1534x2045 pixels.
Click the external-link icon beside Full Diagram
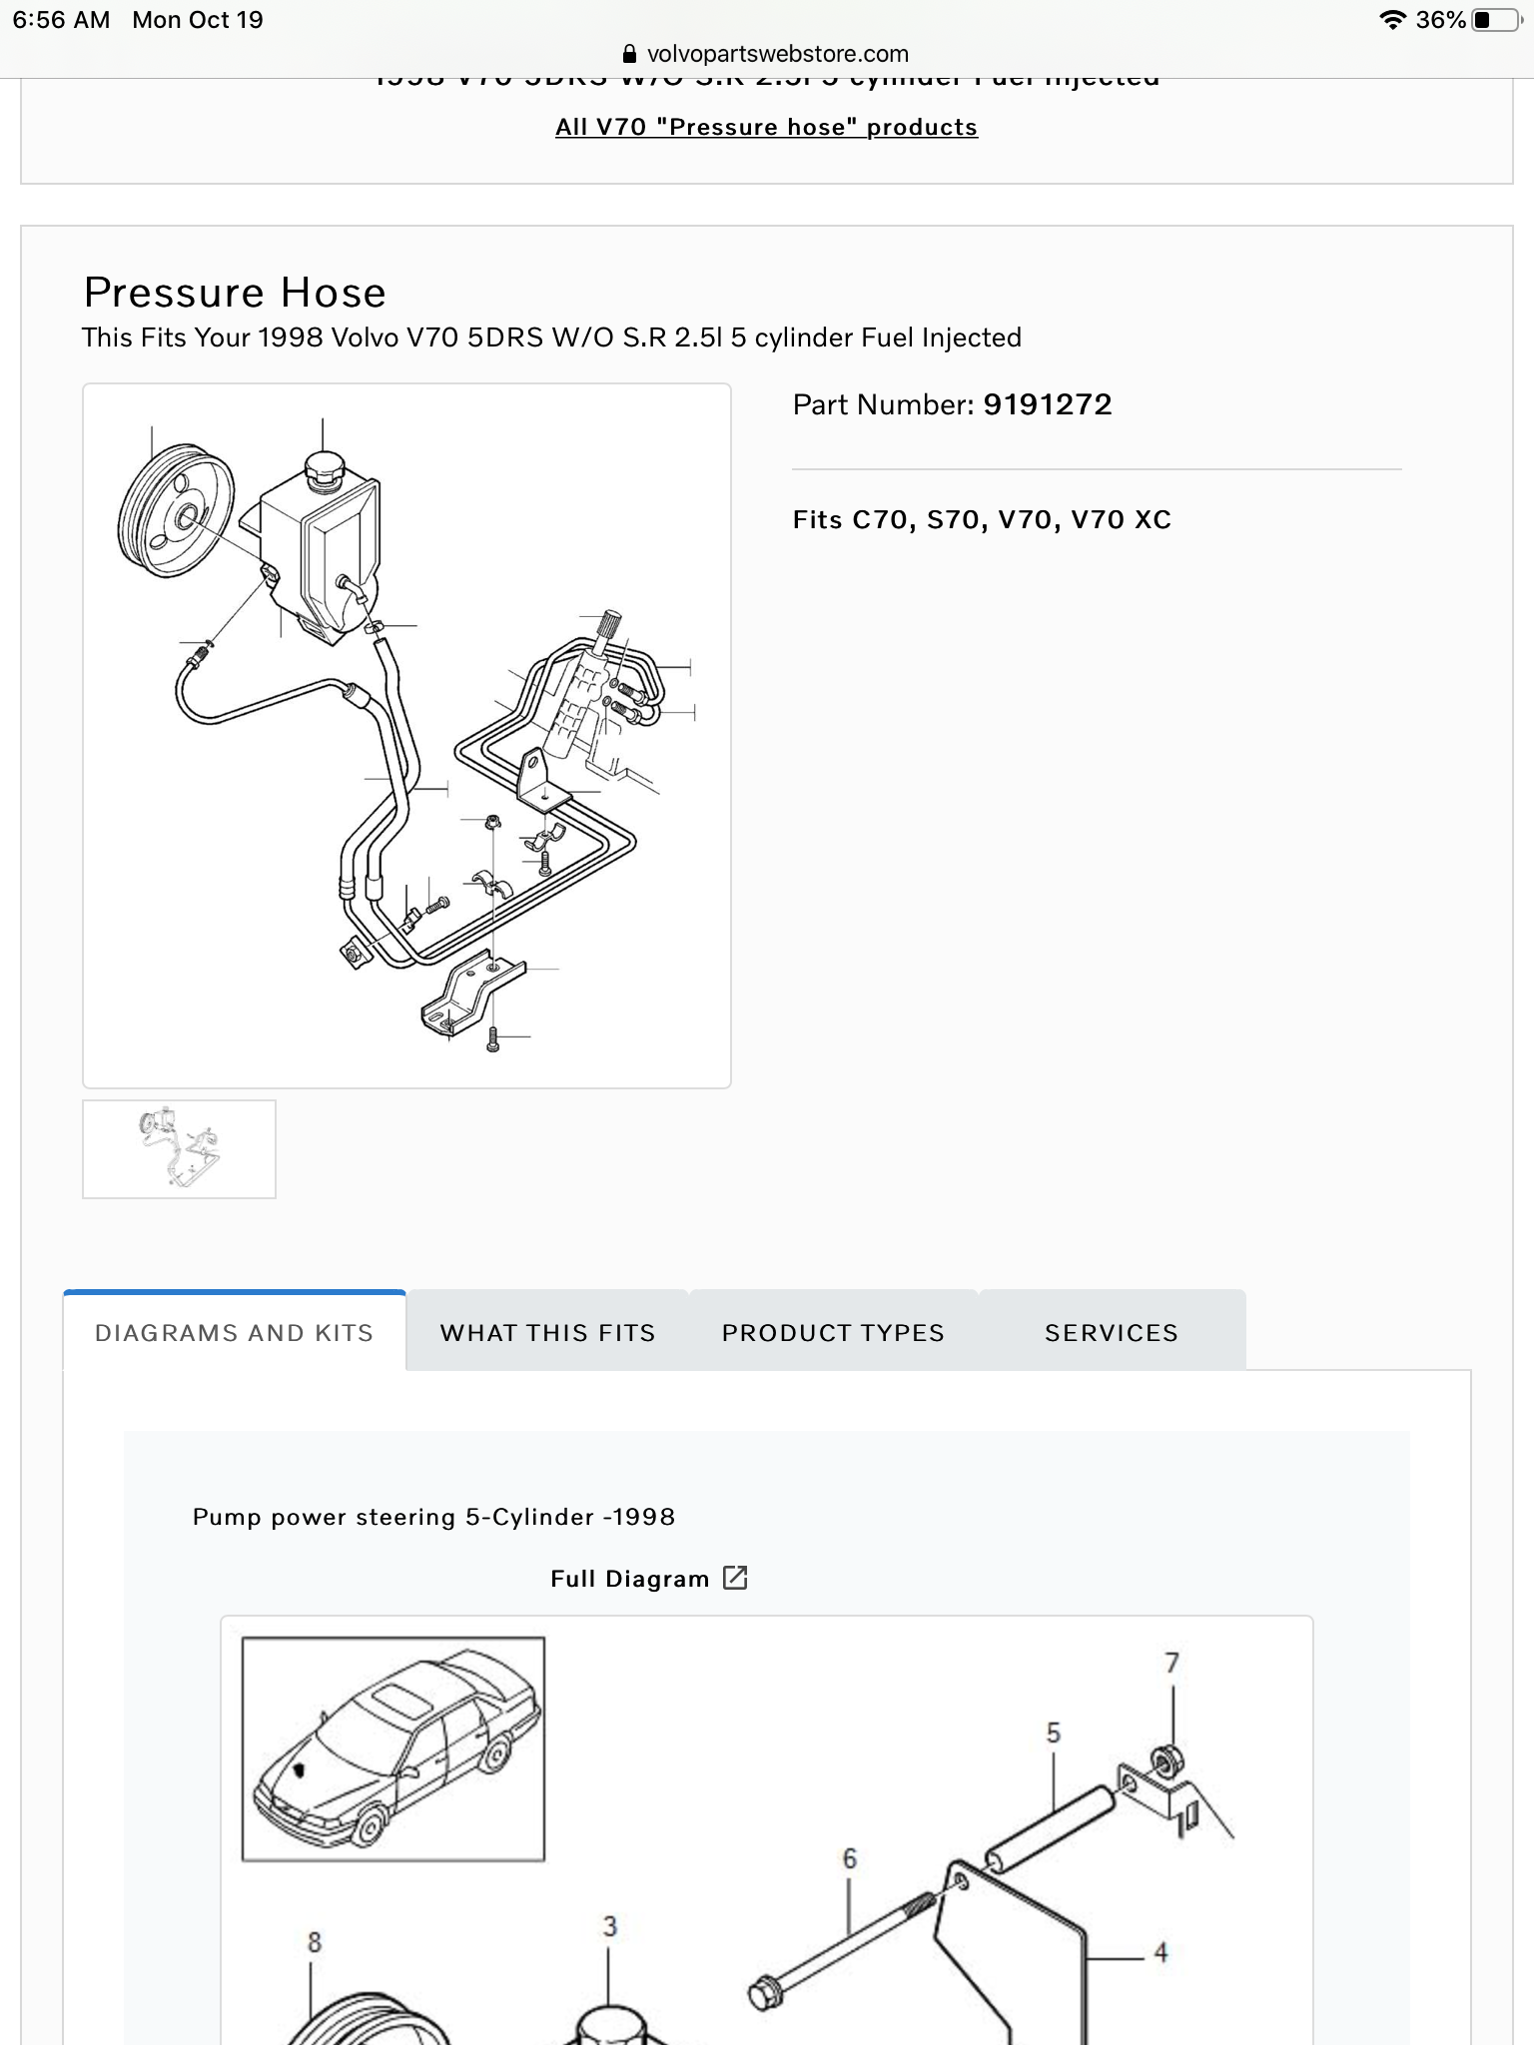(x=735, y=1578)
